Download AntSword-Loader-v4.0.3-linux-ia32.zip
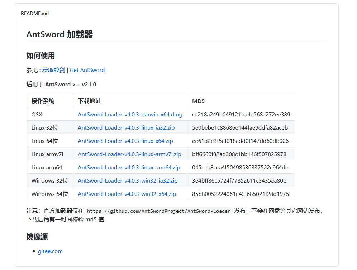This screenshot has width=357, height=270. (x=126, y=127)
